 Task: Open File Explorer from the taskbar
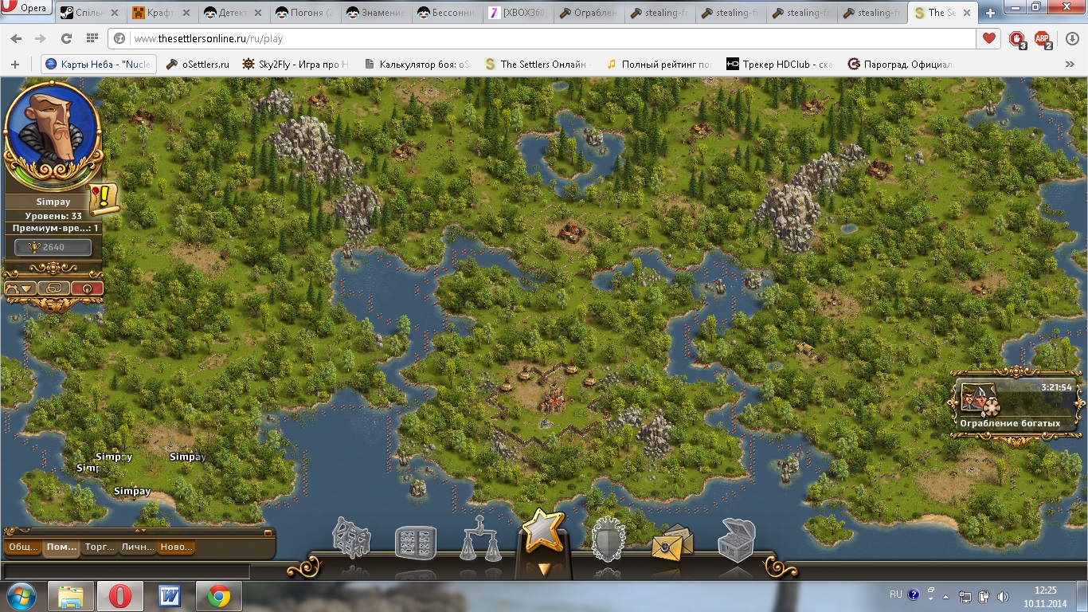(x=70, y=596)
